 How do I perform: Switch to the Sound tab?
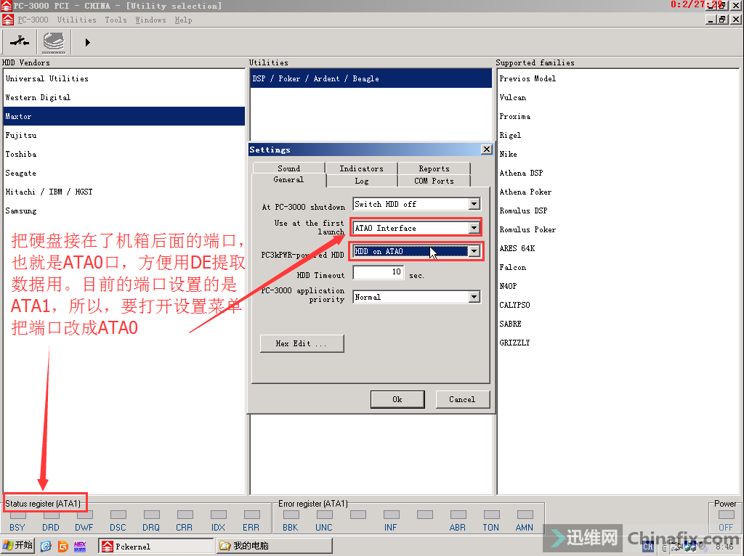click(x=289, y=168)
